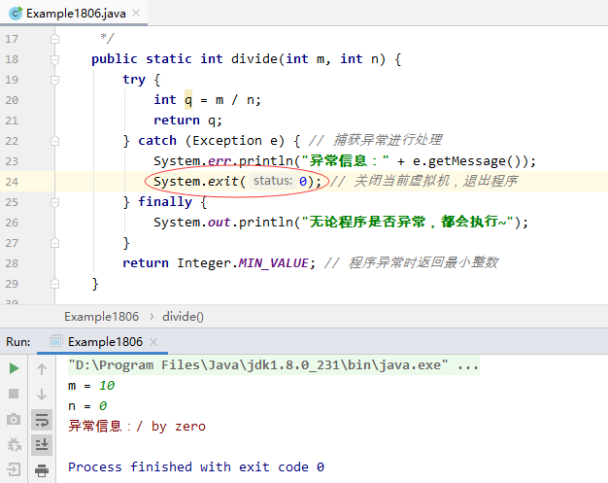Click the fold end marker at line 29
The height and width of the screenshot is (483, 608).
pyautogui.click(x=54, y=284)
